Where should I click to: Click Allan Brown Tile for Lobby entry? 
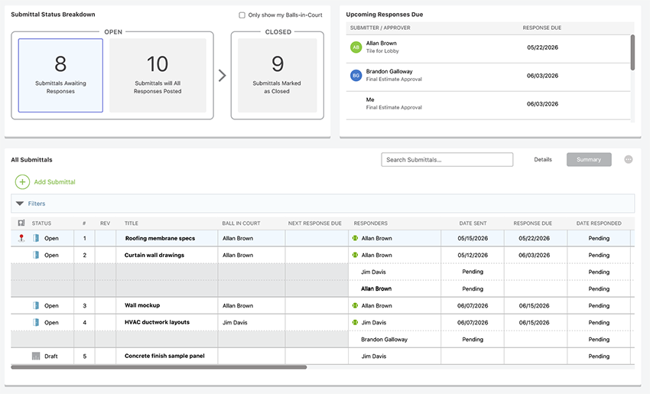tap(489, 47)
